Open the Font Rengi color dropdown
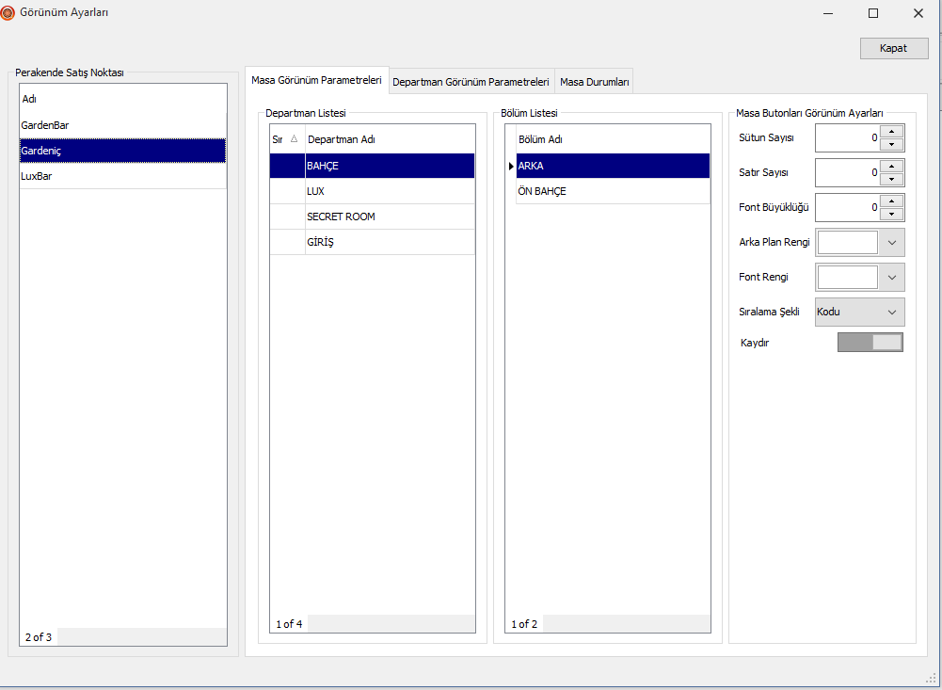 point(891,277)
